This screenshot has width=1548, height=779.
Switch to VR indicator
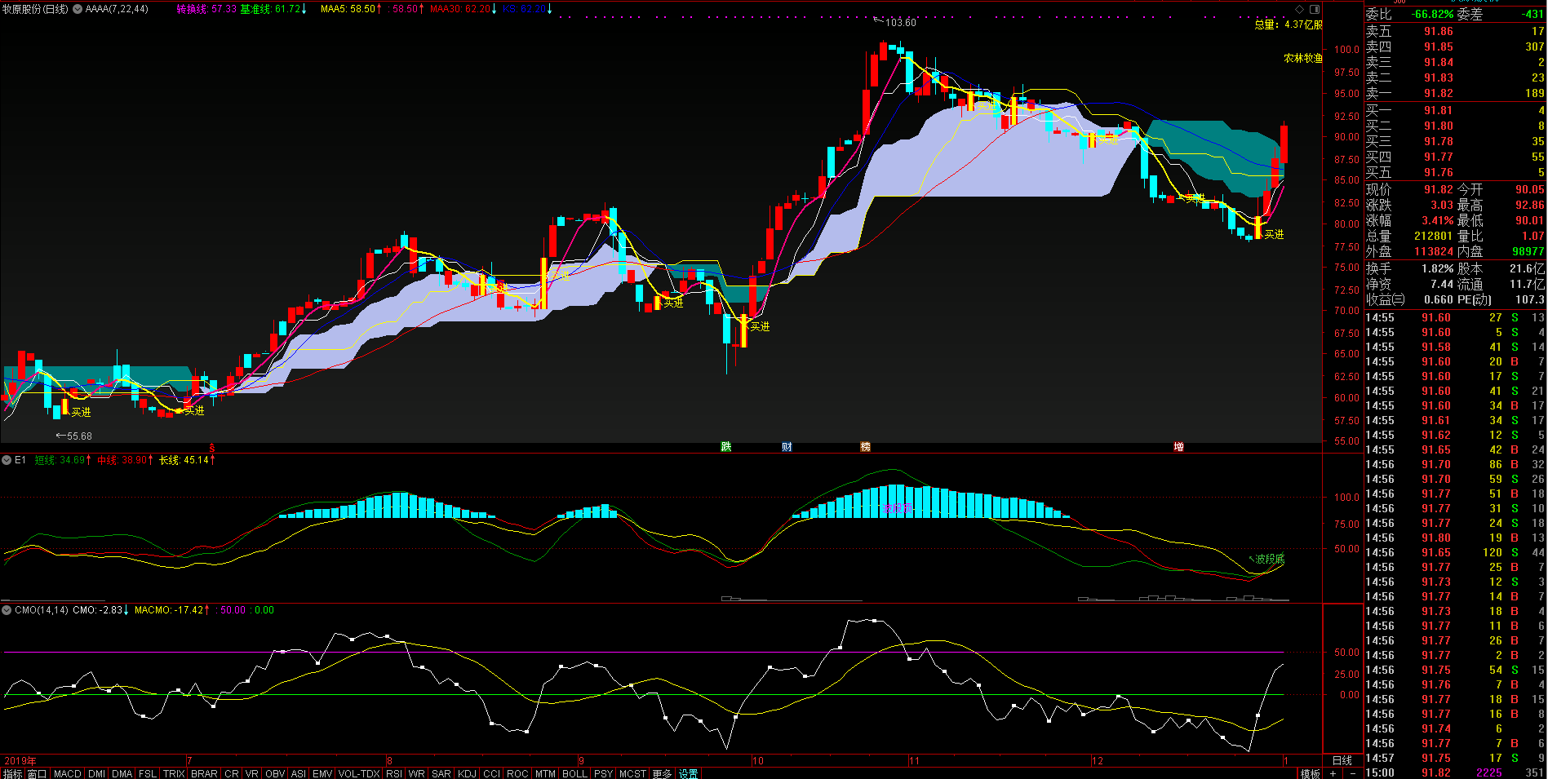252,773
